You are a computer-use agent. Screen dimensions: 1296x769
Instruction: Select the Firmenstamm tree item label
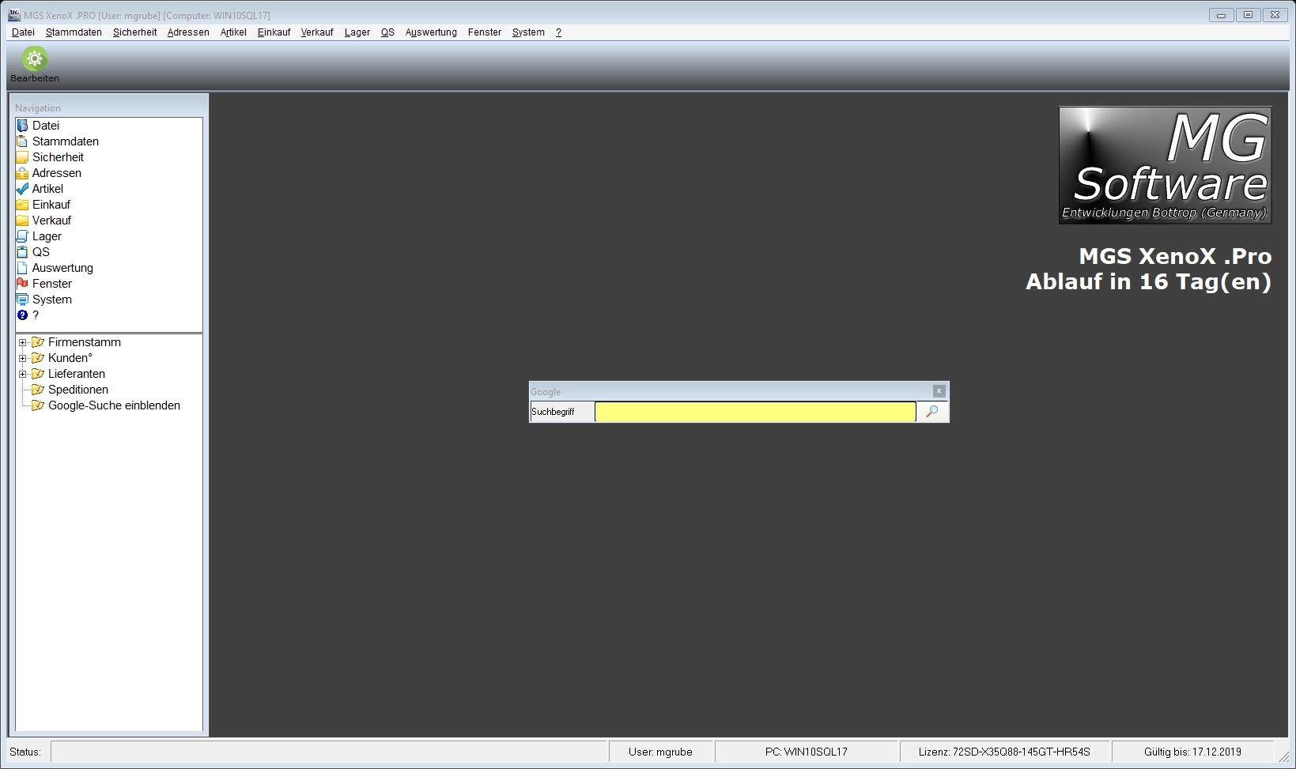(x=85, y=342)
